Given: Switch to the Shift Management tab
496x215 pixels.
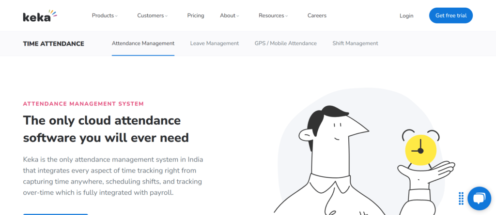Looking at the screenshot, I should pos(355,43).
